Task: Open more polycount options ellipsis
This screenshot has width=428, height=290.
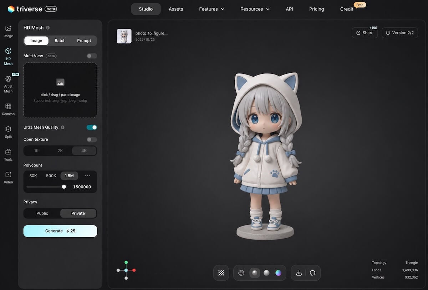Action: click(x=87, y=176)
